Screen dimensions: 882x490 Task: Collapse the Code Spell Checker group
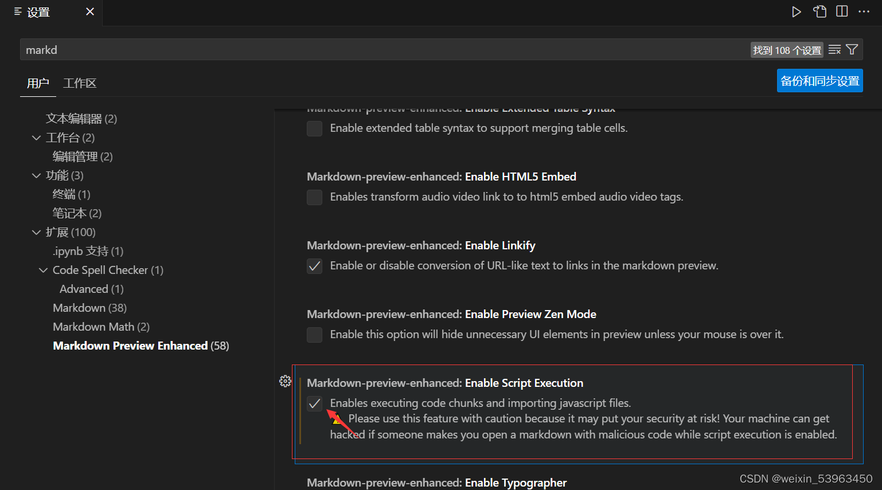(x=44, y=270)
